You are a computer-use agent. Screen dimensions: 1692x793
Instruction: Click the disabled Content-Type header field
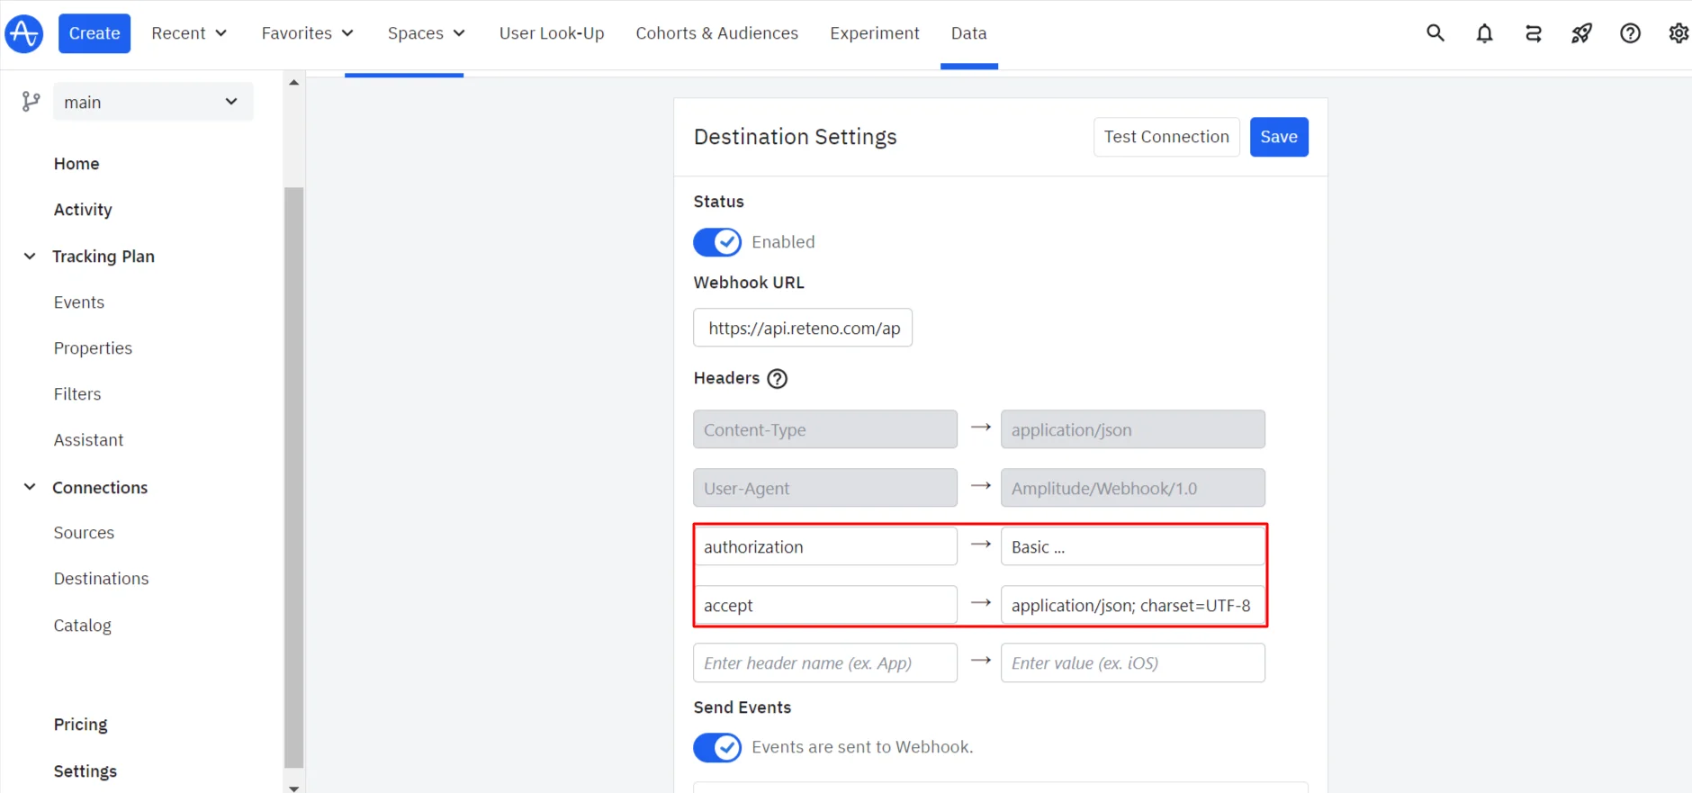825,429
